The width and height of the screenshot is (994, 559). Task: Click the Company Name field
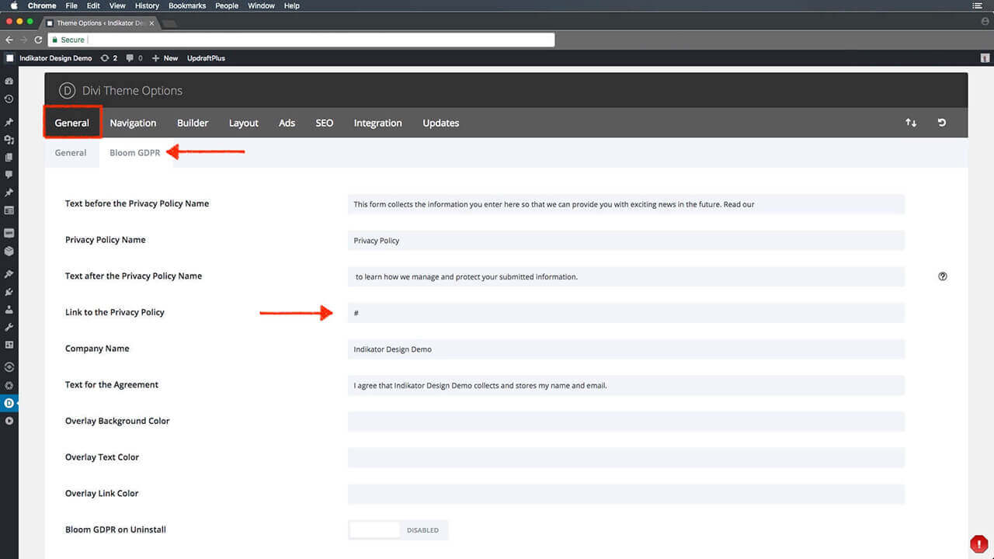click(627, 349)
